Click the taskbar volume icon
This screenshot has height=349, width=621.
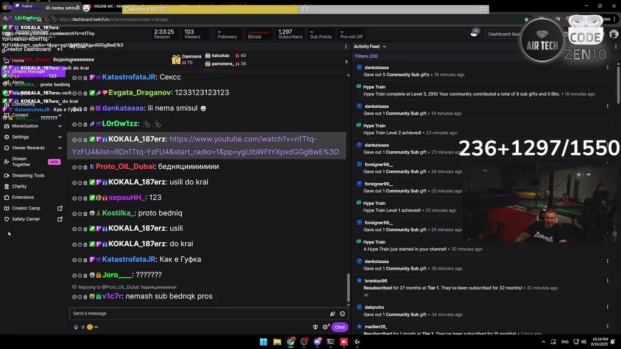(584, 342)
